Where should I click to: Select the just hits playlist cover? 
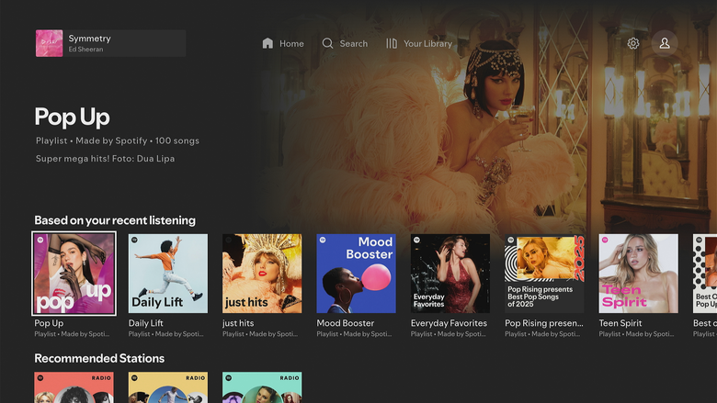coord(262,274)
